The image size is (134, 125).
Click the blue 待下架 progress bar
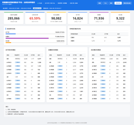(11, 34)
